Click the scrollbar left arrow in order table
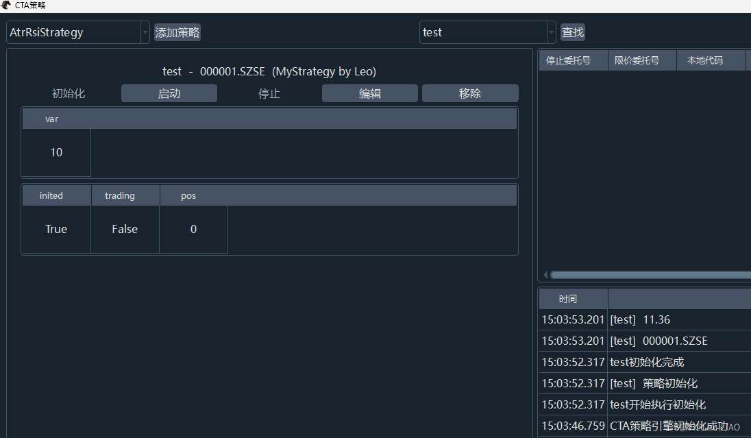 (545, 275)
